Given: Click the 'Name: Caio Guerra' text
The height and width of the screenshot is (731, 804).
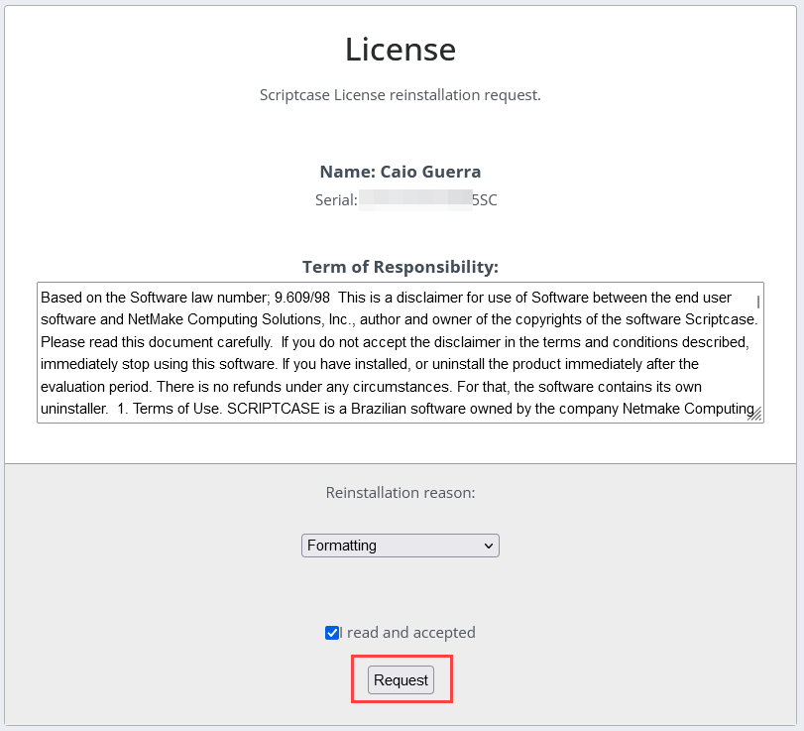Looking at the screenshot, I should [x=401, y=172].
